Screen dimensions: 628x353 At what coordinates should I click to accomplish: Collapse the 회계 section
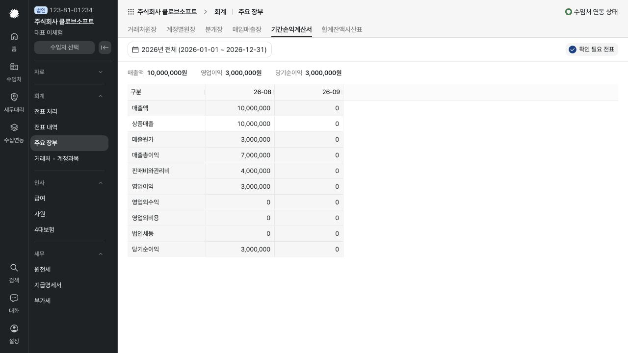[x=69, y=96]
